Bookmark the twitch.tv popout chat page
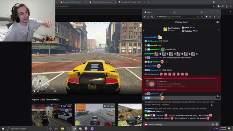233x131 pixels. coord(202,17)
